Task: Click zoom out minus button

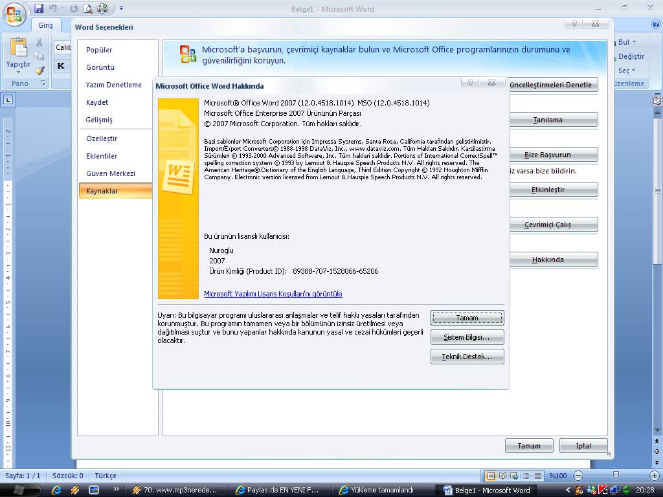Action: [x=578, y=476]
